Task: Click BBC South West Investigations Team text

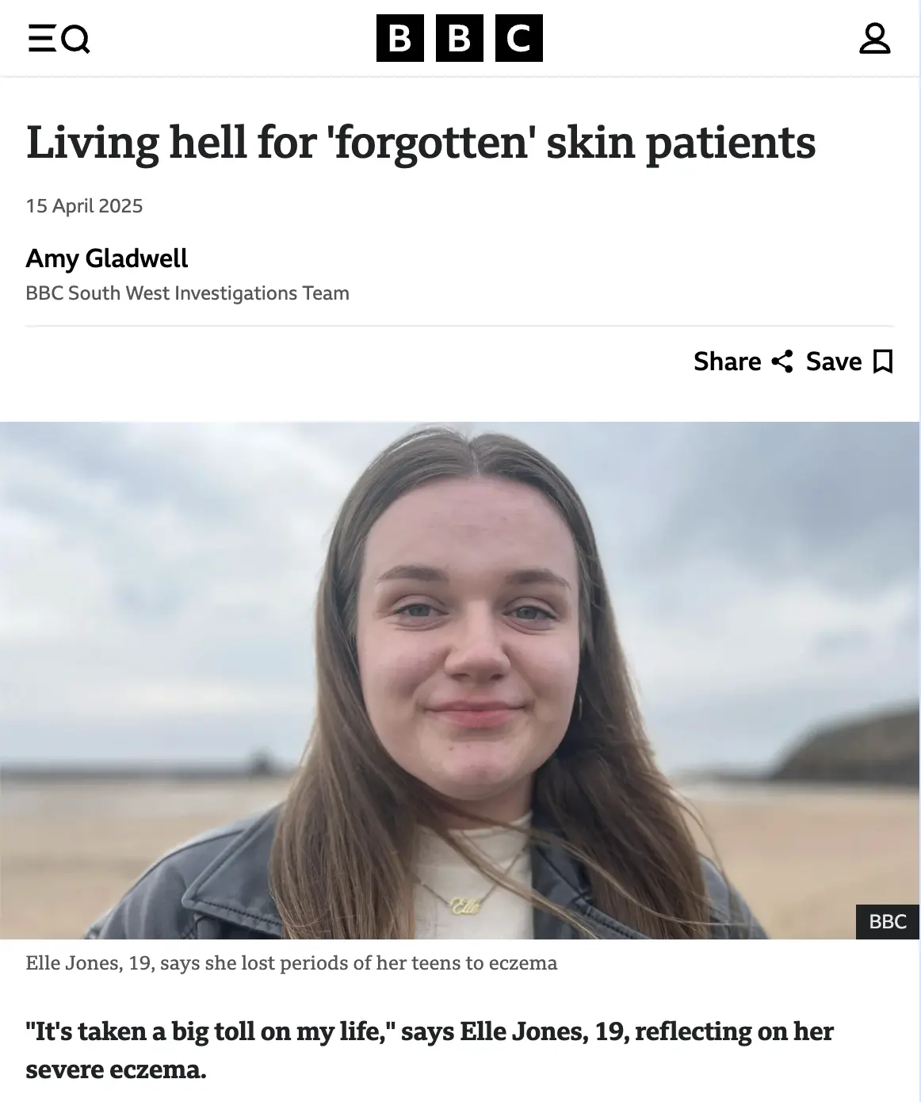Action: (x=187, y=293)
